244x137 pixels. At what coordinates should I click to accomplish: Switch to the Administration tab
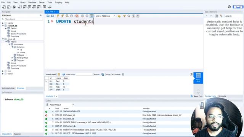8,88
